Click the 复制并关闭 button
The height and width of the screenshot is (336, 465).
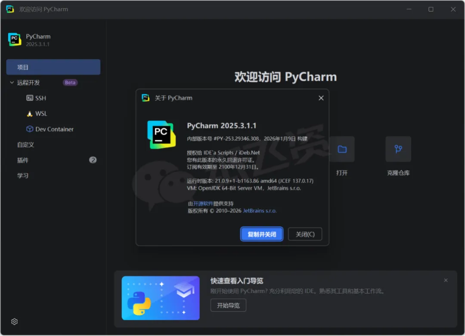click(262, 234)
